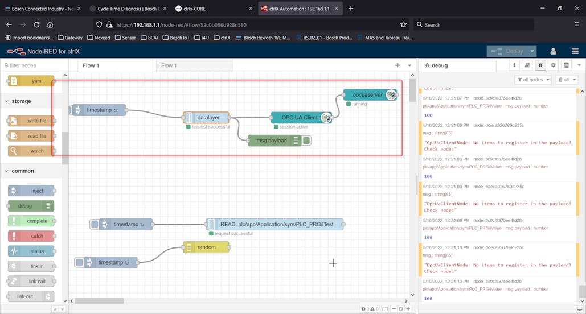Click the Deploy button
586x314 pixels.
click(x=507, y=51)
